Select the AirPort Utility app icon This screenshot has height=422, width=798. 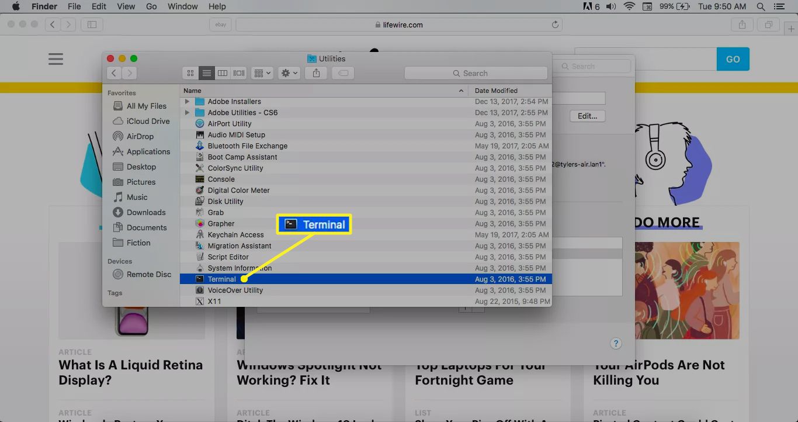tap(200, 124)
